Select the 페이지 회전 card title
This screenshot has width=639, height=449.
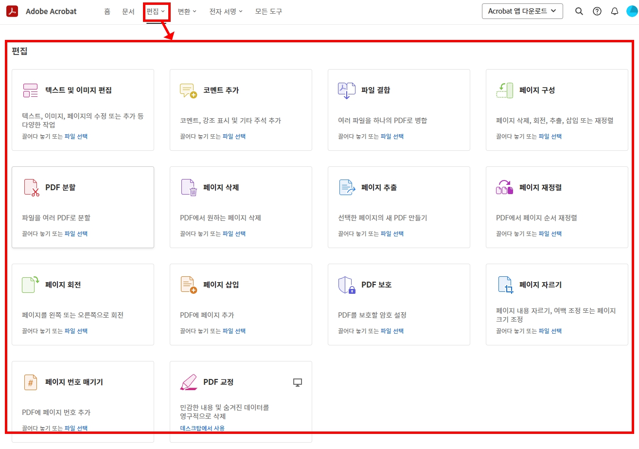[x=63, y=285]
